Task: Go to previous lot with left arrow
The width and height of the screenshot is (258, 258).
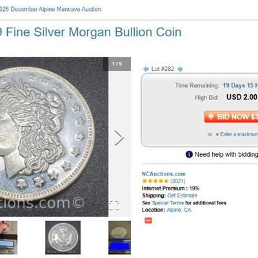Action: point(146,69)
